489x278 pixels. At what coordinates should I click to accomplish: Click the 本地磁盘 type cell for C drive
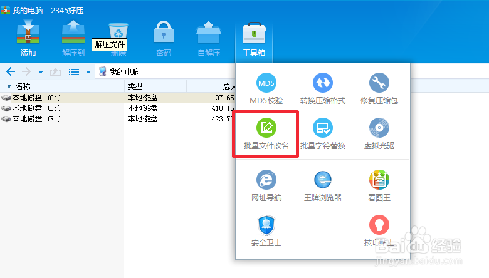click(x=142, y=98)
